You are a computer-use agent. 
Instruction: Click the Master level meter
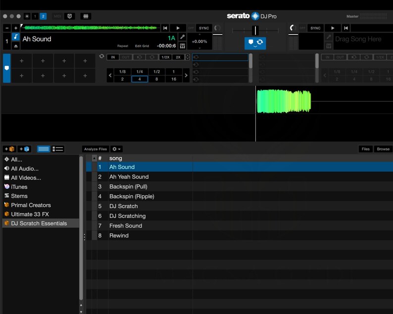374,16
